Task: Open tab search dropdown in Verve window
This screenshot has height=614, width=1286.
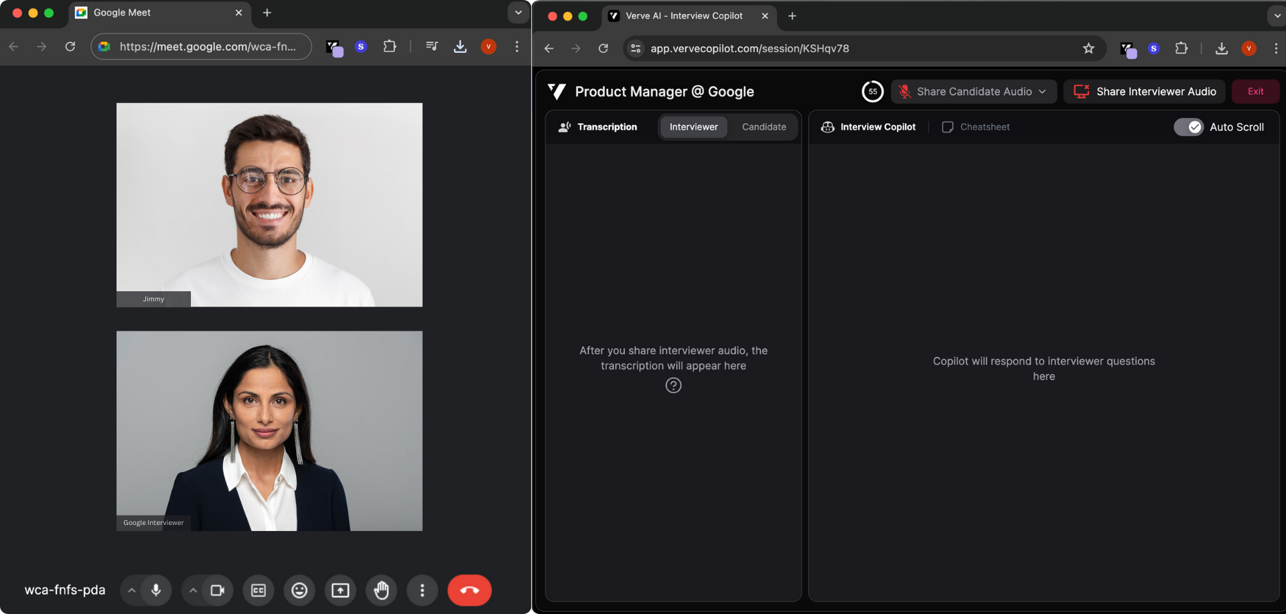Action: click(1277, 16)
